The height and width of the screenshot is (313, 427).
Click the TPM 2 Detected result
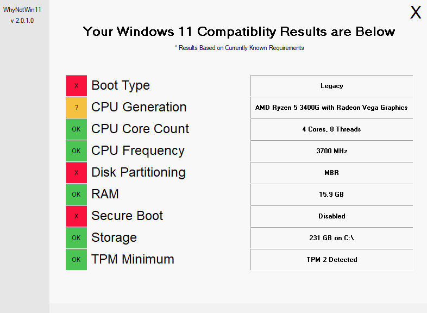click(332, 260)
